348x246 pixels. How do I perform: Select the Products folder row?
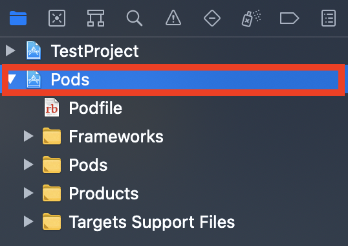(174, 193)
